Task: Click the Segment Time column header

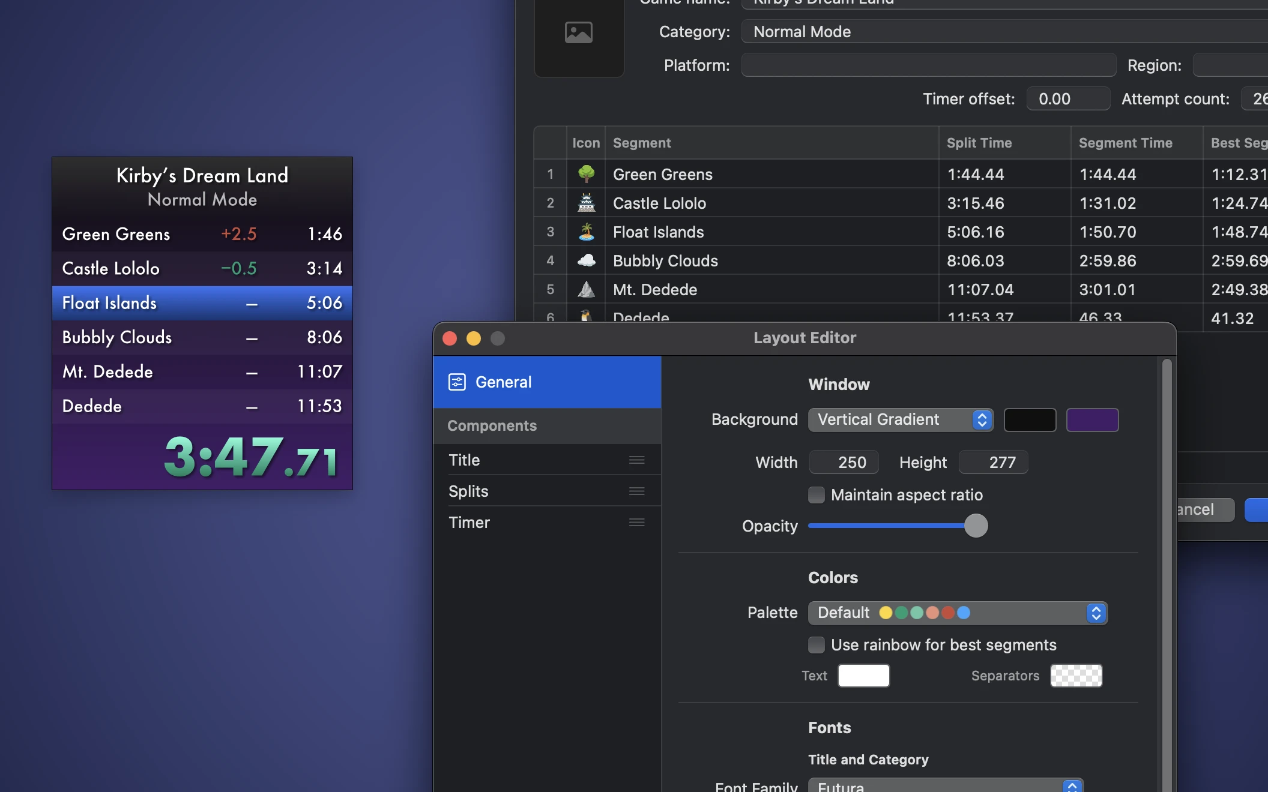Action: pyautogui.click(x=1137, y=143)
